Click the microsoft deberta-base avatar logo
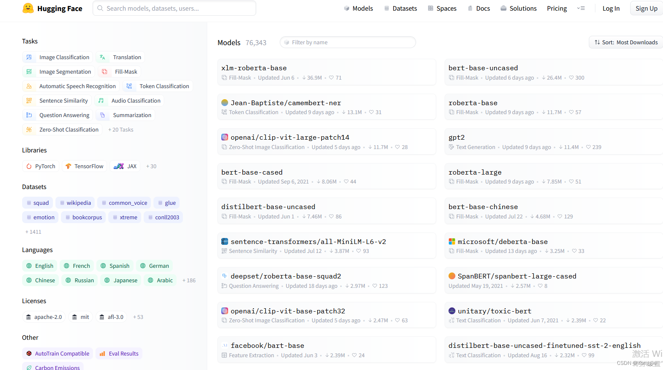663x370 pixels. 452,241
